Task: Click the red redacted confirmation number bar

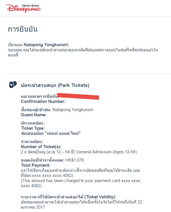Action: (x=78, y=96)
